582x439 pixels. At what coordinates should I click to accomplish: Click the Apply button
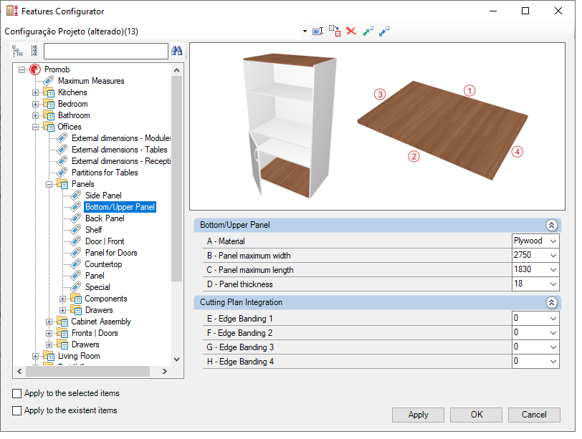(x=418, y=415)
